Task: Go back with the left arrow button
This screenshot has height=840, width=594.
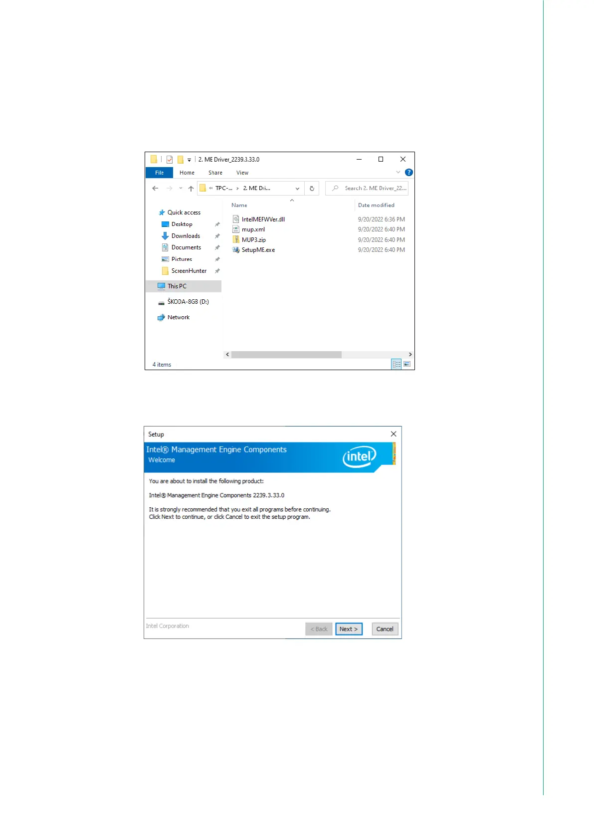Action: pos(155,189)
